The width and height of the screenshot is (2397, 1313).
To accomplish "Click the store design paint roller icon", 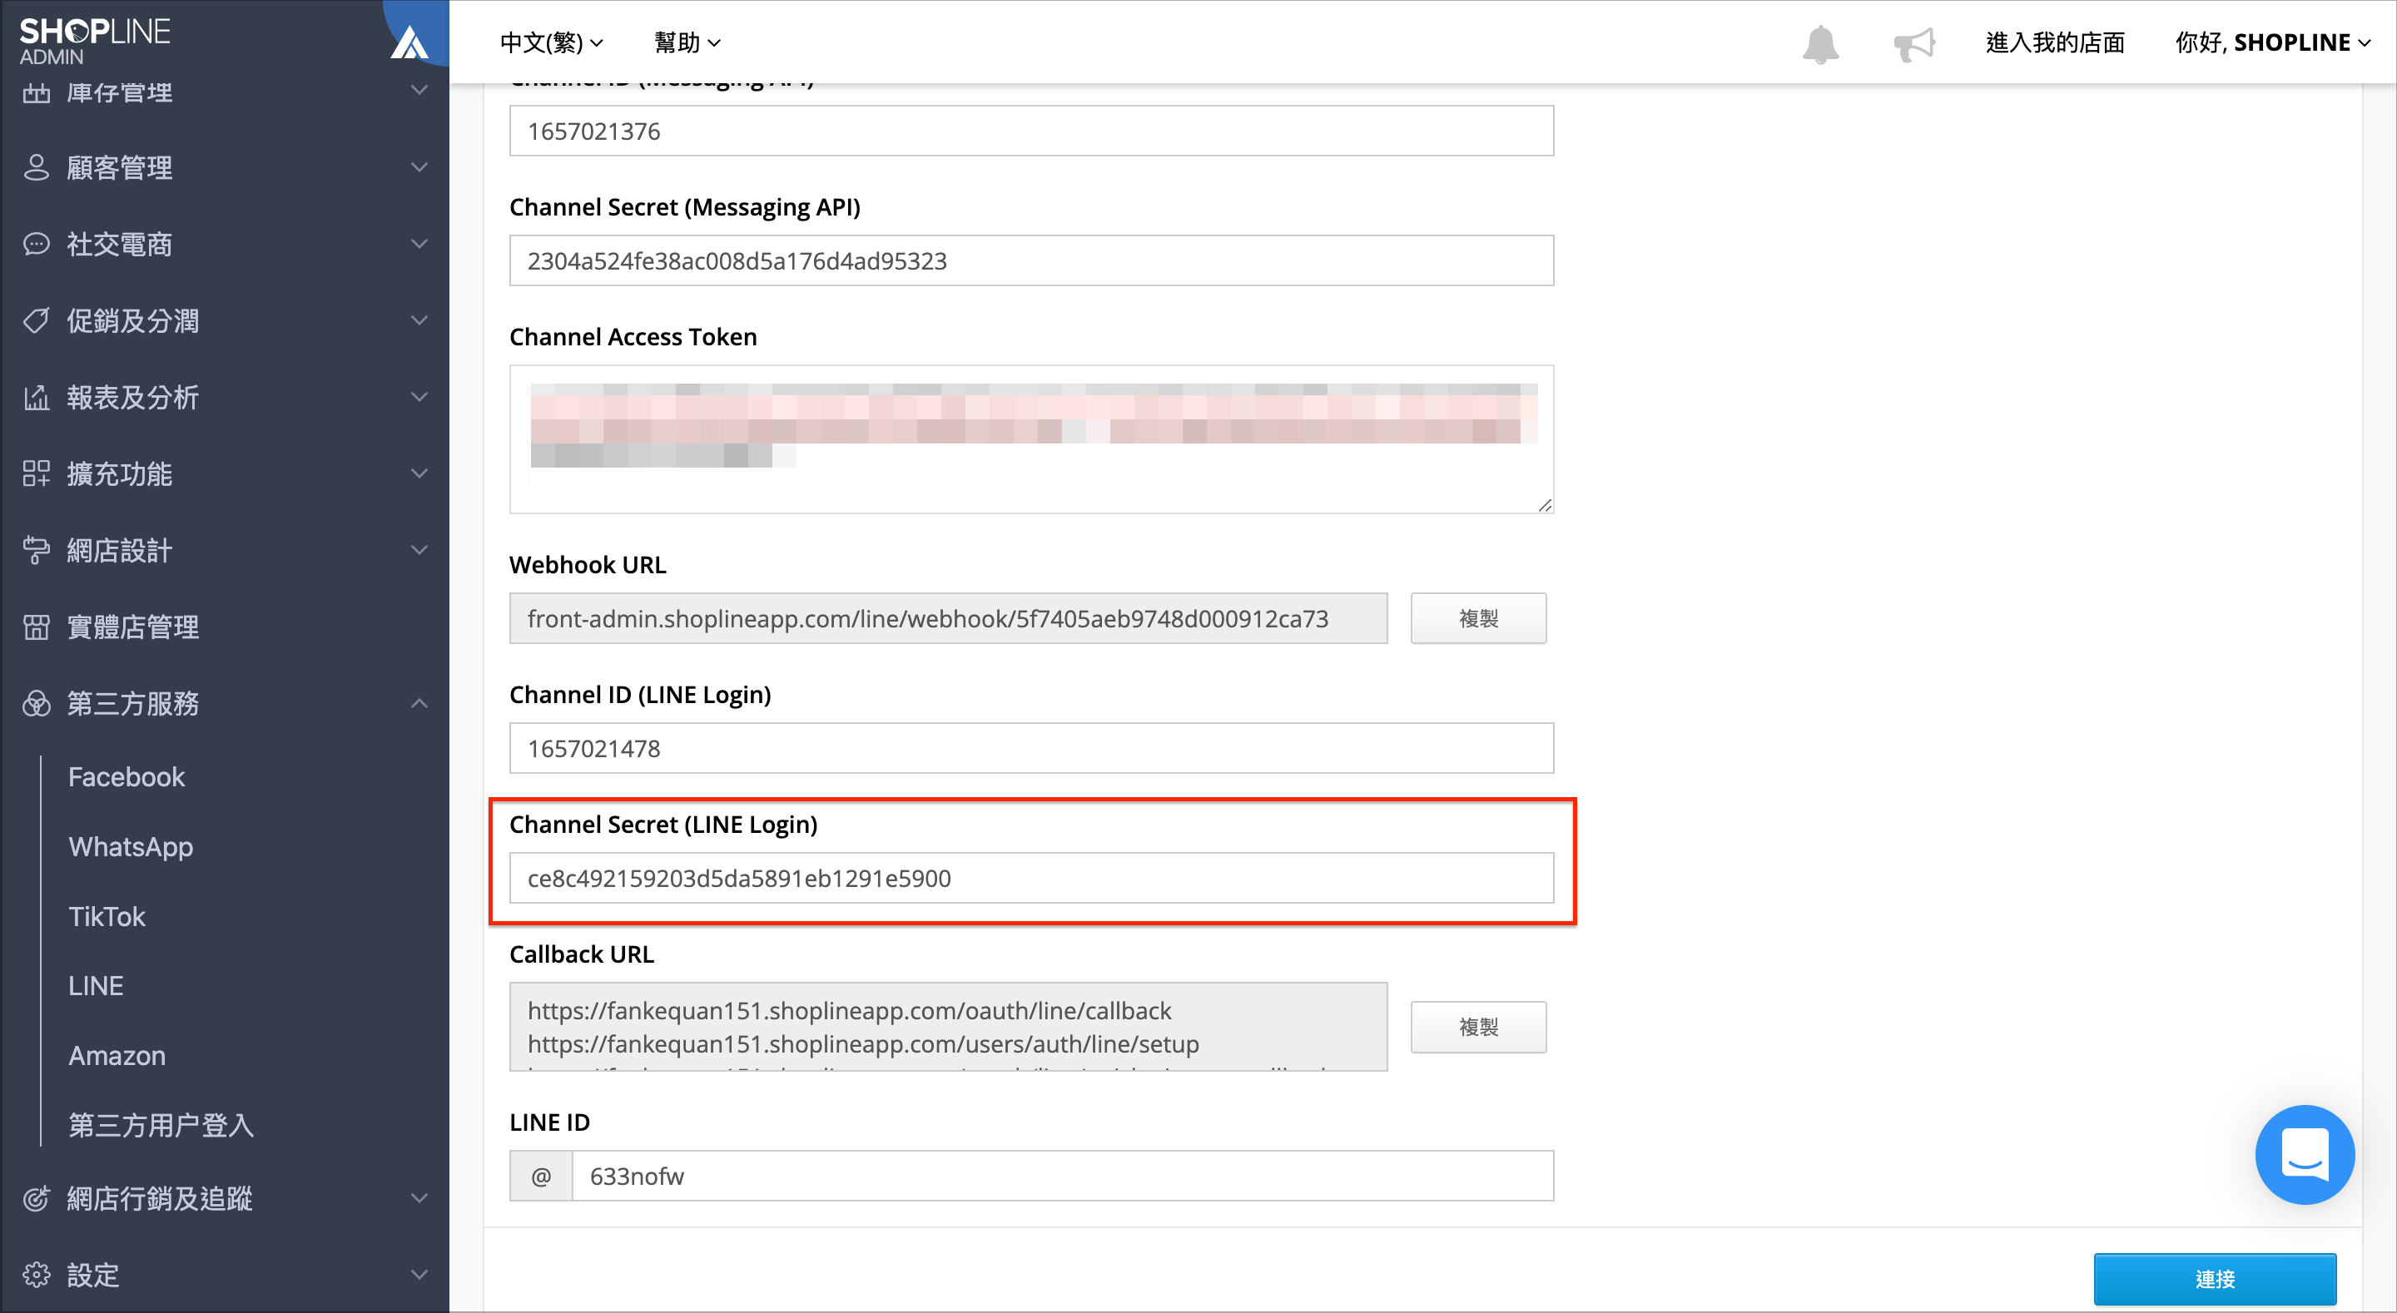I will (37, 550).
